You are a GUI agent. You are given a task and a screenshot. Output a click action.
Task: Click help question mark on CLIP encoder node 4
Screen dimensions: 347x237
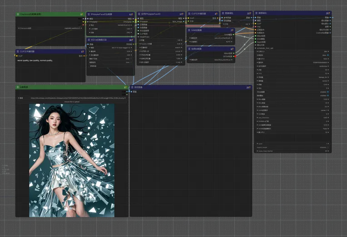pos(217,14)
